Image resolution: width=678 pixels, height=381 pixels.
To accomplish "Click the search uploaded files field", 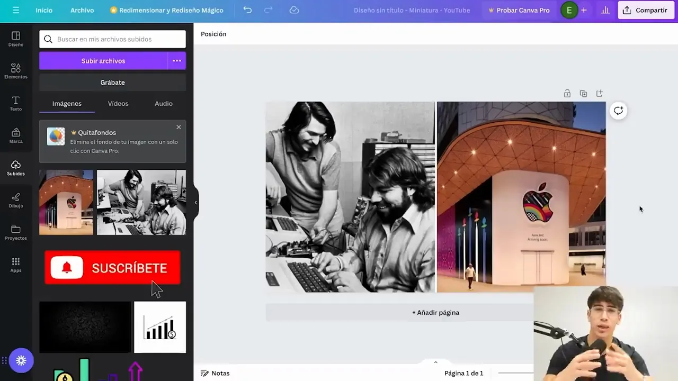I will click(112, 39).
